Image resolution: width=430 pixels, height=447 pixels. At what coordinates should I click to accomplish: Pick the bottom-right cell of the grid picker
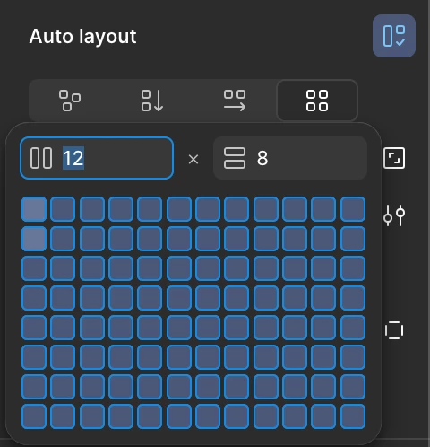tap(353, 416)
